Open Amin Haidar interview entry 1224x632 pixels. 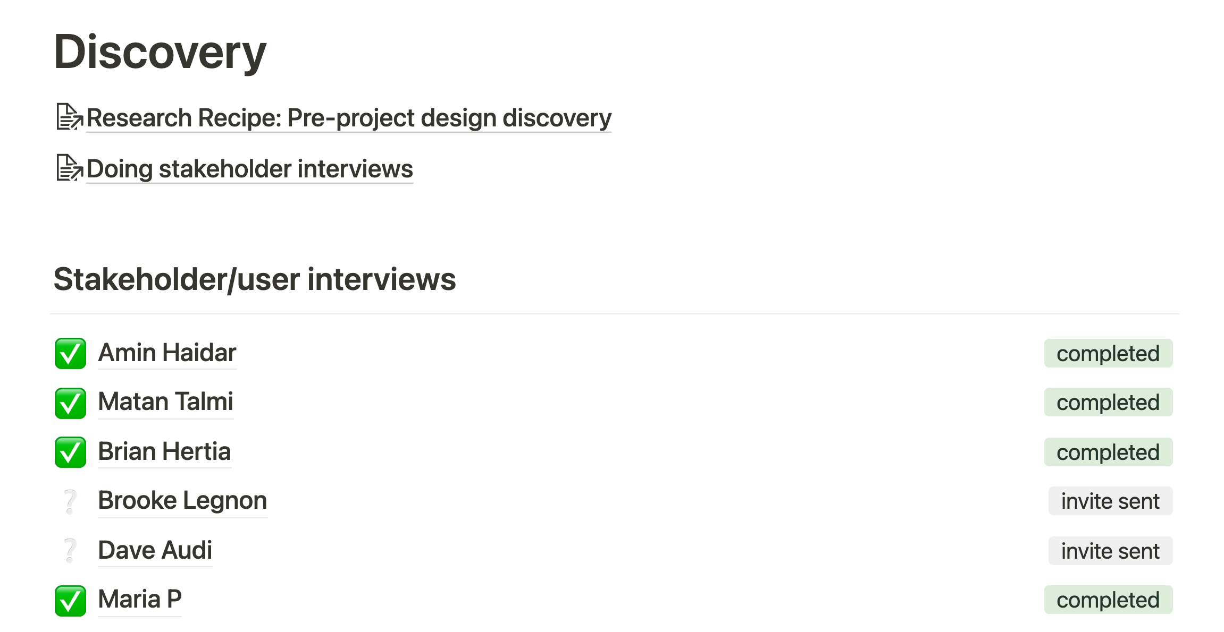(167, 353)
